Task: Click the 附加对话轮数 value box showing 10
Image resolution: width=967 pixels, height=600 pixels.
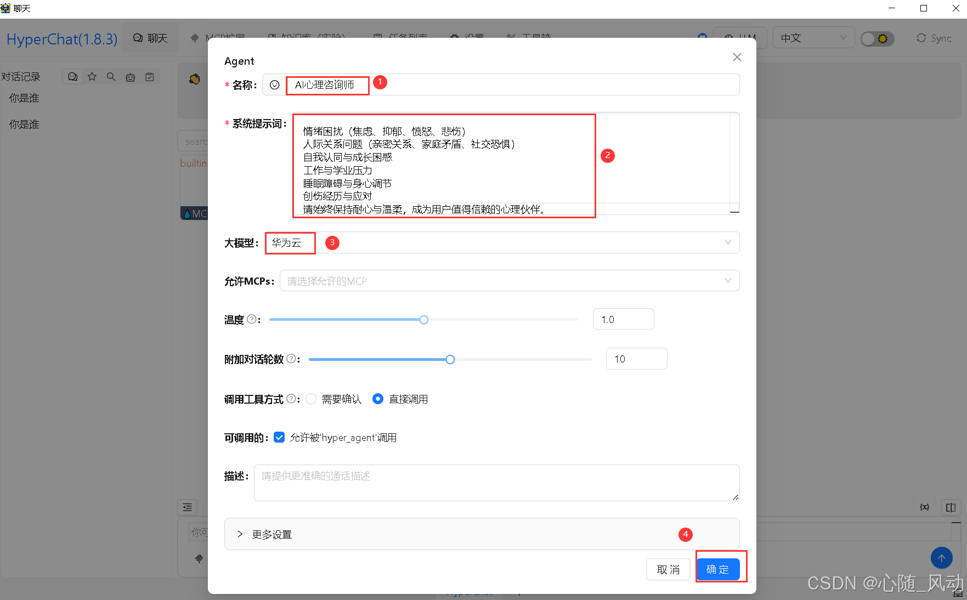Action: point(637,359)
